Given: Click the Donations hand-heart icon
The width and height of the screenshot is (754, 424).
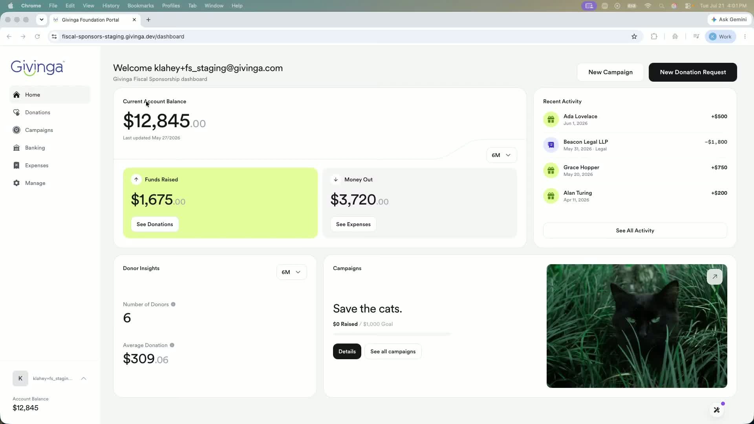Looking at the screenshot, I should [x=16, y=112].
